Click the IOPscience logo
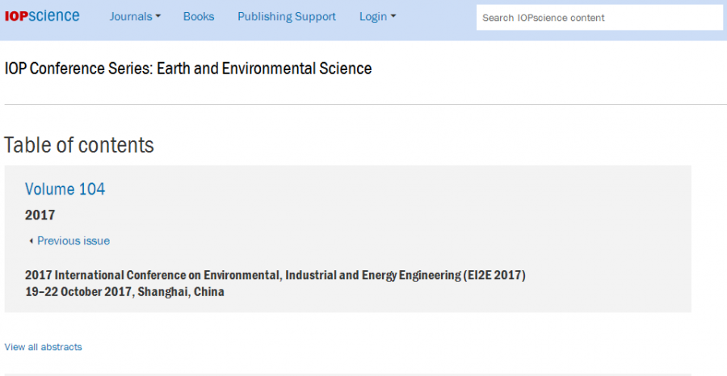727x376 pixels. [x=42, y=16]
